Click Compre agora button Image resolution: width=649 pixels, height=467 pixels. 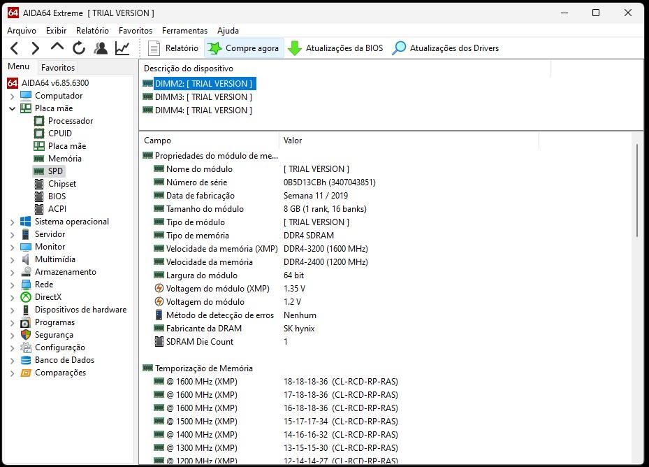click(244, 48)
